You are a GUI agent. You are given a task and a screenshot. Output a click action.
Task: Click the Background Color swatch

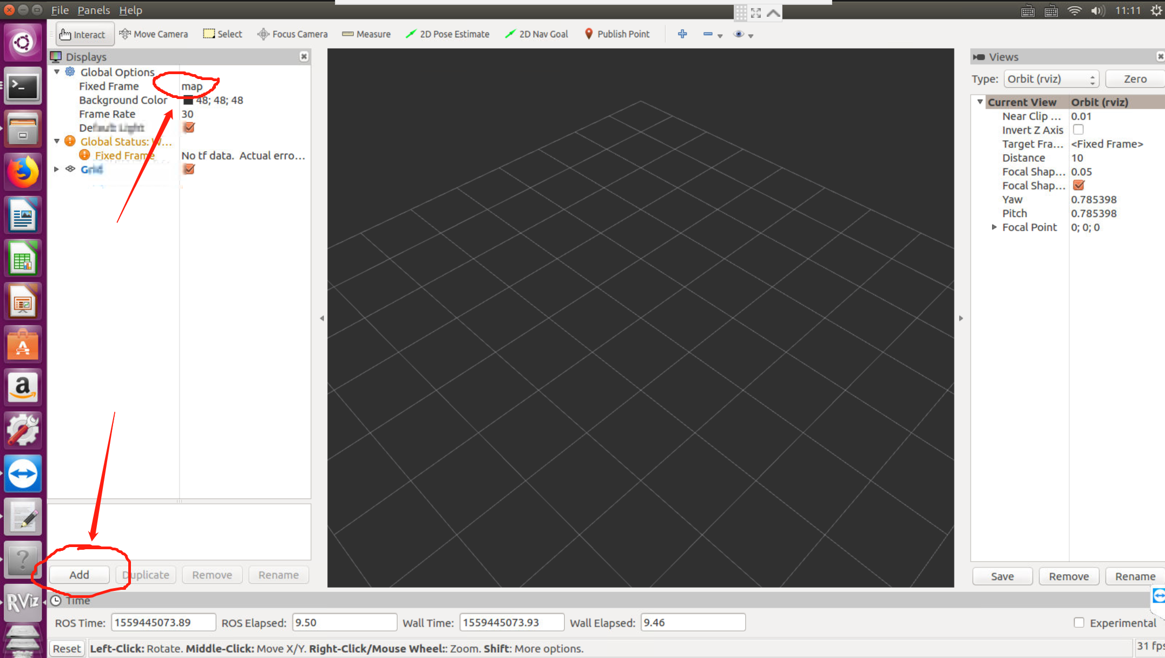click(188, 100)
